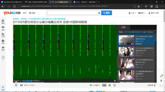Go back with the browser back arrow

click(3, 6)
